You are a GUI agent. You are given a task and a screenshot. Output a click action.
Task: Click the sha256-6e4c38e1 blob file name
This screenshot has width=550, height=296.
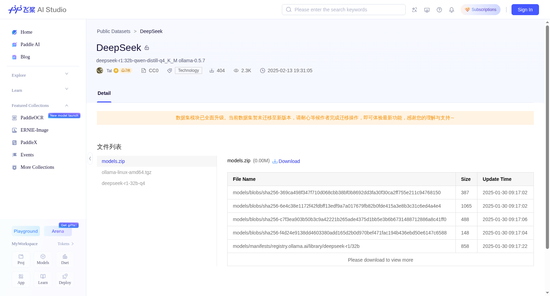(337, 206)
